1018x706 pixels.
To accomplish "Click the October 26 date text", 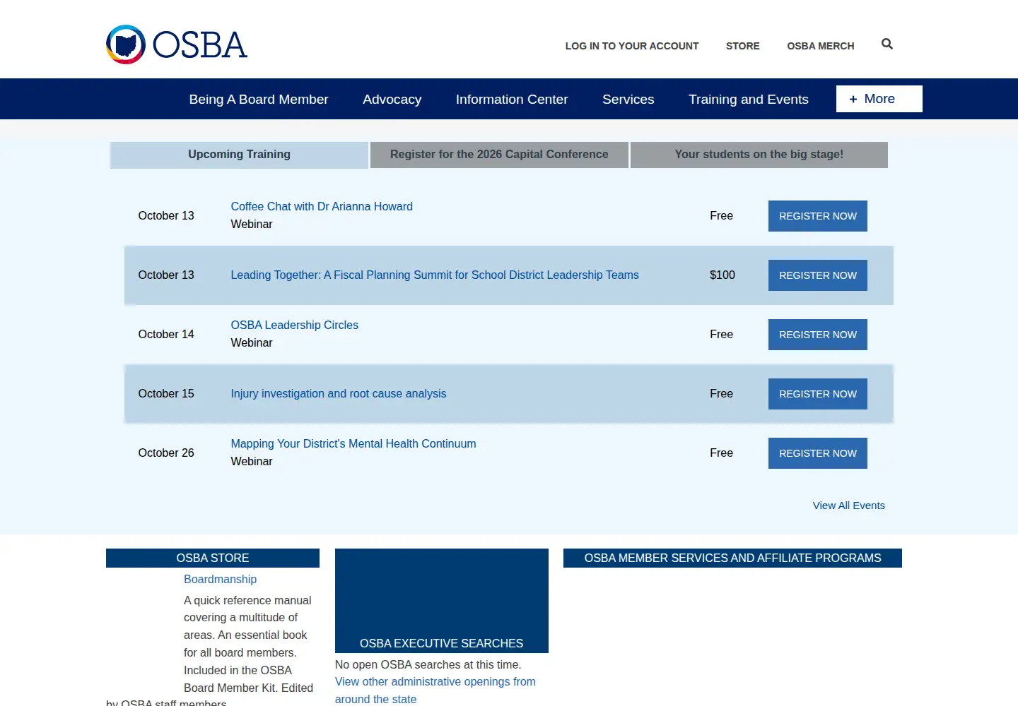I will click(166, 453).
